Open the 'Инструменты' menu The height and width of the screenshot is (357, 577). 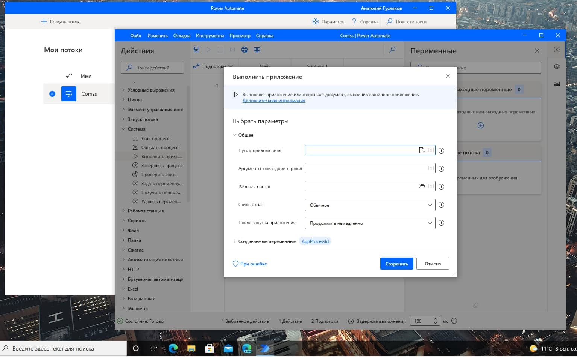pos(210,36)
